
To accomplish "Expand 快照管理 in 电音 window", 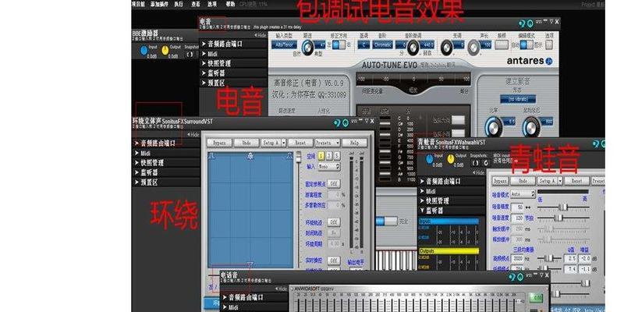I will pos(232,63).
